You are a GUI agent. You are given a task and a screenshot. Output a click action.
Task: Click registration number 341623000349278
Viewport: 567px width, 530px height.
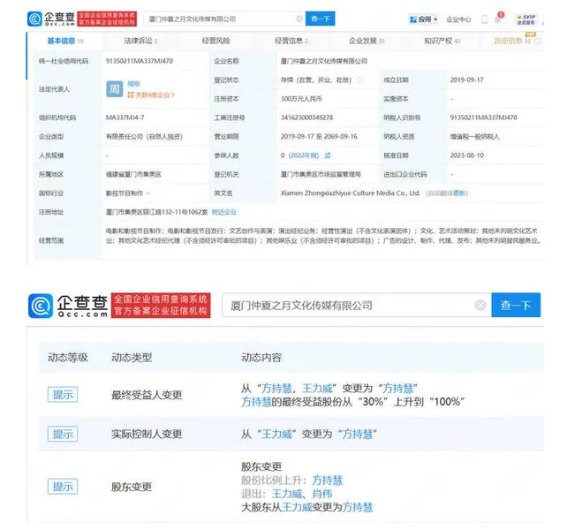[306, 117]
